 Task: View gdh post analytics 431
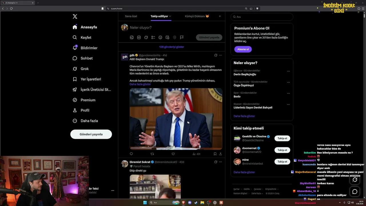click(x=196, y=154)
